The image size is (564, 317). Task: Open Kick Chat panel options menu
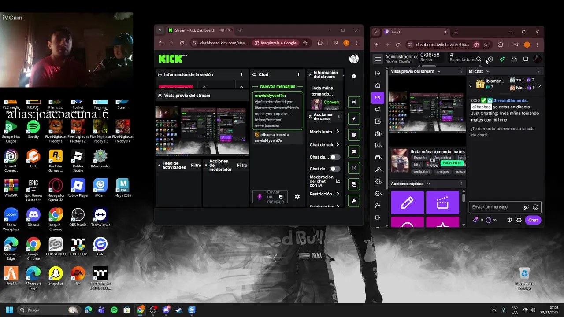298,75
